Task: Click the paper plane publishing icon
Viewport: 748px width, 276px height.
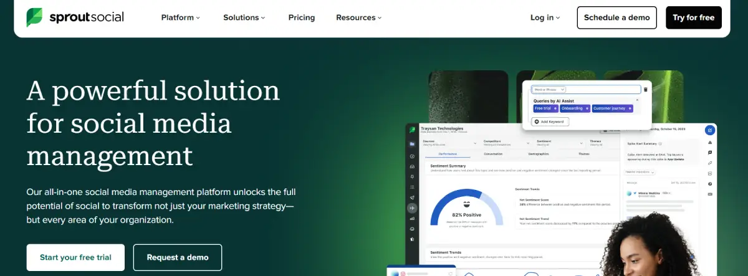Action: [x=411, y=197]
